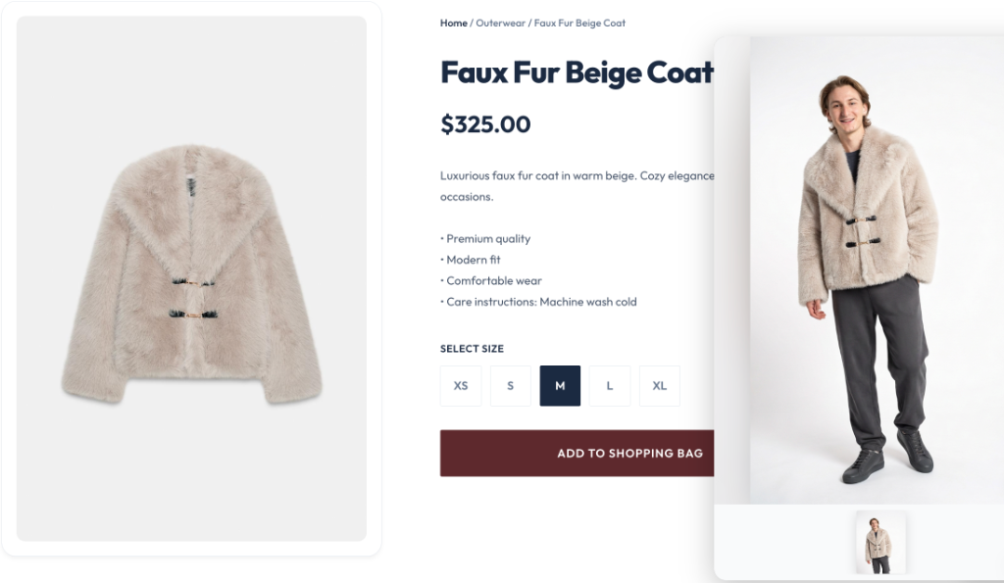This screenshot has width=1004, height=583.
Task: Click the Faux Fur Beige Coat heading
Action: [x=577, y=73]
